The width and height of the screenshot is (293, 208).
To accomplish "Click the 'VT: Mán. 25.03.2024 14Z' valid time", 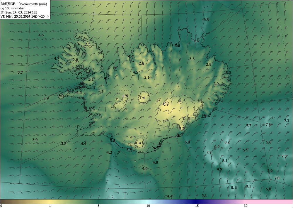I will pyautogui.click(x=19, y=16).
